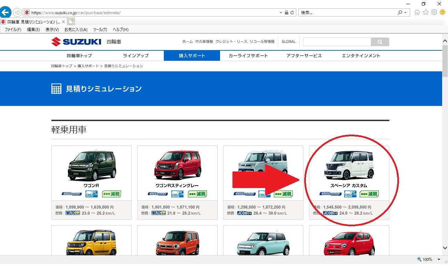Open the browser Tools gear icon
Screen dimensions: 448x266
434,12
